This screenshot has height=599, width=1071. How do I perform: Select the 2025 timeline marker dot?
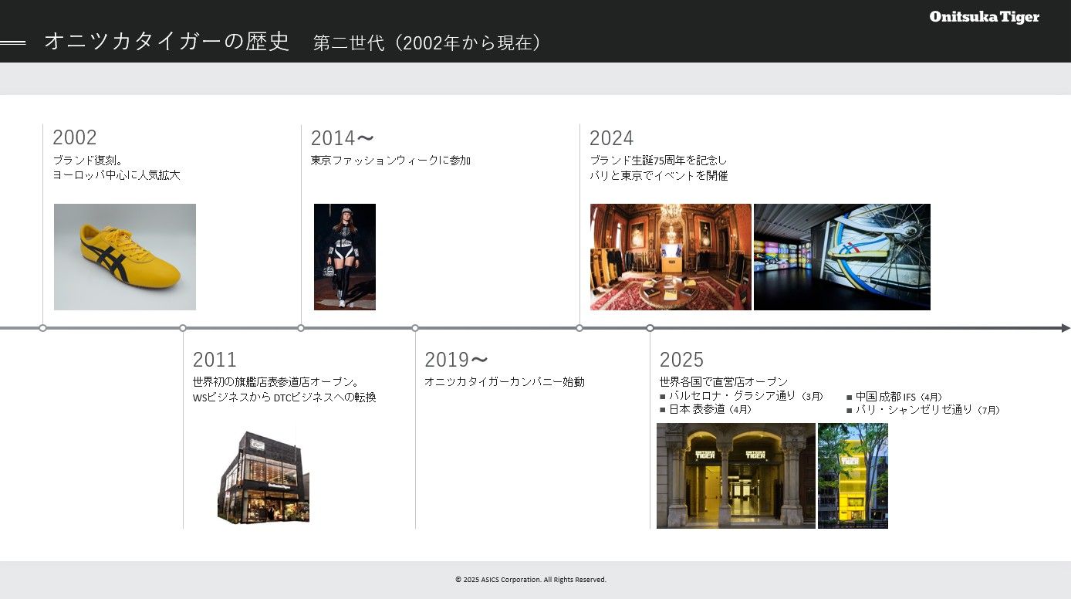[650, 328]
